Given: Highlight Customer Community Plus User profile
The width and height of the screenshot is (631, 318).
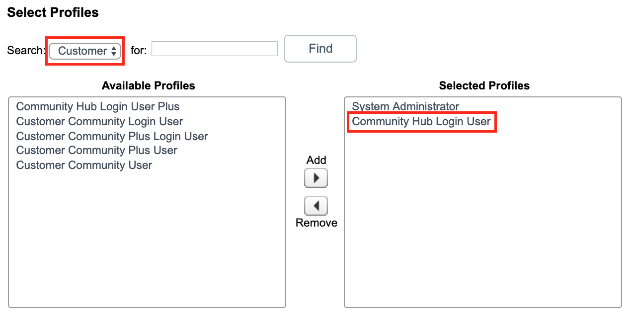Looking at the screenshot, I should pyautogui.click(x=96, y=150).
